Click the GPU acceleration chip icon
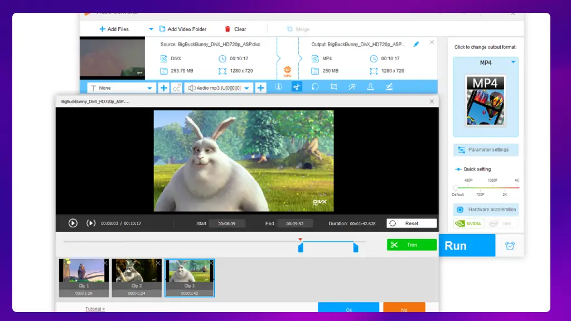The height and width of the screenshot is (321, 571). (x=287, y=71)
